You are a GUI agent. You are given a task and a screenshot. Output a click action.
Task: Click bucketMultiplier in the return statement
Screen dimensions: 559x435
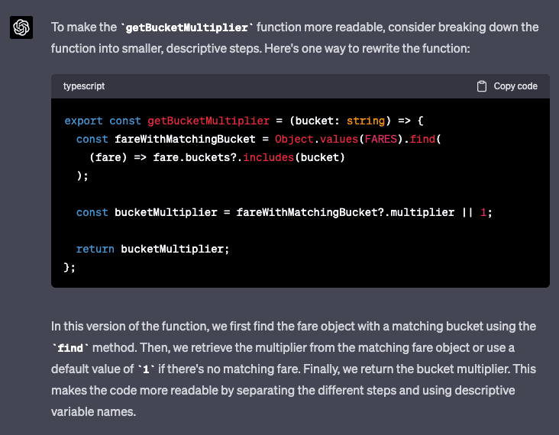[x=175, y=249]
